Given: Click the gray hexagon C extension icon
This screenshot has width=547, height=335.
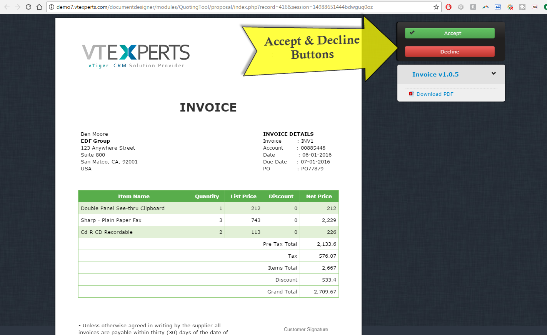Looking at the screenshot, I should [x=461, y=7].
